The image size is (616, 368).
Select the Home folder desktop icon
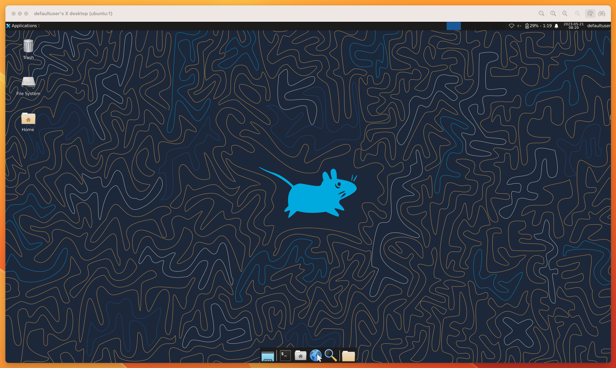click(x=28, y=122)
